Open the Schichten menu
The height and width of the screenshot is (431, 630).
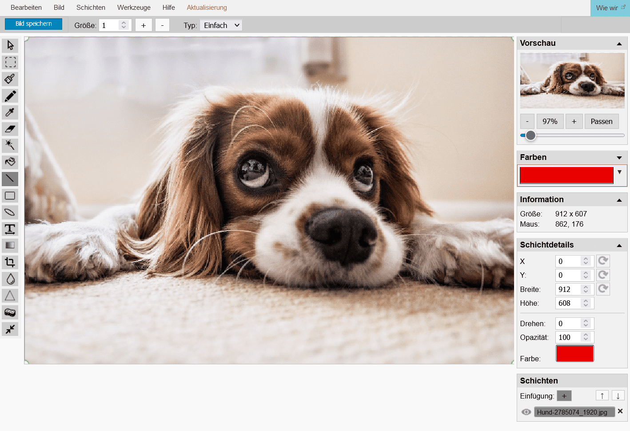[91, 8]
